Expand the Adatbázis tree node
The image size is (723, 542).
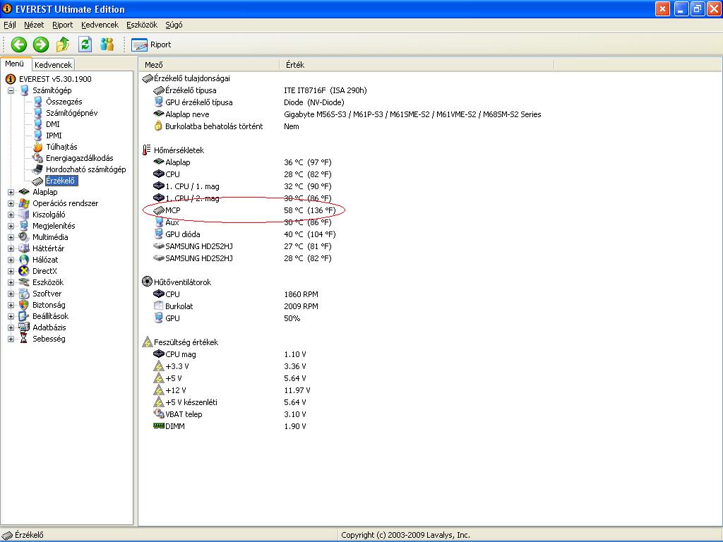tap(11, 327)
